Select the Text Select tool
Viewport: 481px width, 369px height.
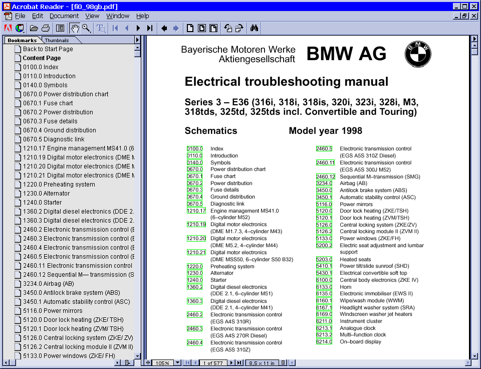pos(101,28)
